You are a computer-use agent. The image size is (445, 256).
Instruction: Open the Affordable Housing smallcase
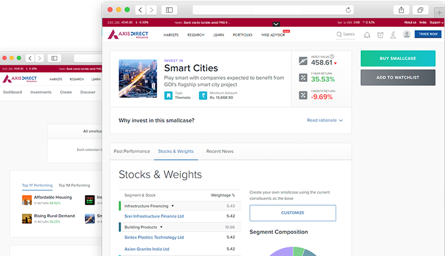pyautogui.click(x=53, y=198)
